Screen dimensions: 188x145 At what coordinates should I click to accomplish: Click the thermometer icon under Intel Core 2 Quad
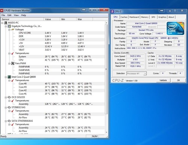(x=13, y=80)
